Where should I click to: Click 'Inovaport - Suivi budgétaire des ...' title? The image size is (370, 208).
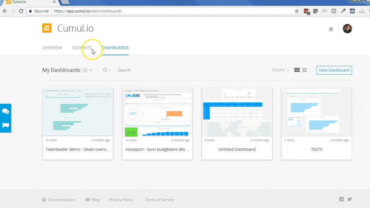coord(157,149)
